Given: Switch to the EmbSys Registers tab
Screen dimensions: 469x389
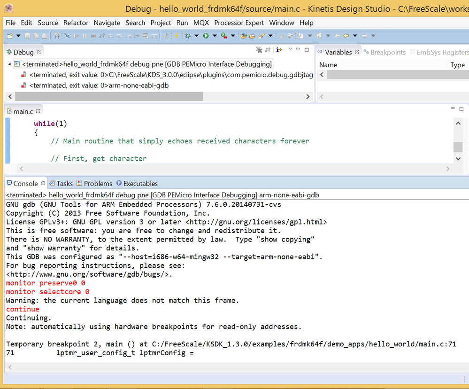Looking at the screenshot, I should (x=439, y=52).
